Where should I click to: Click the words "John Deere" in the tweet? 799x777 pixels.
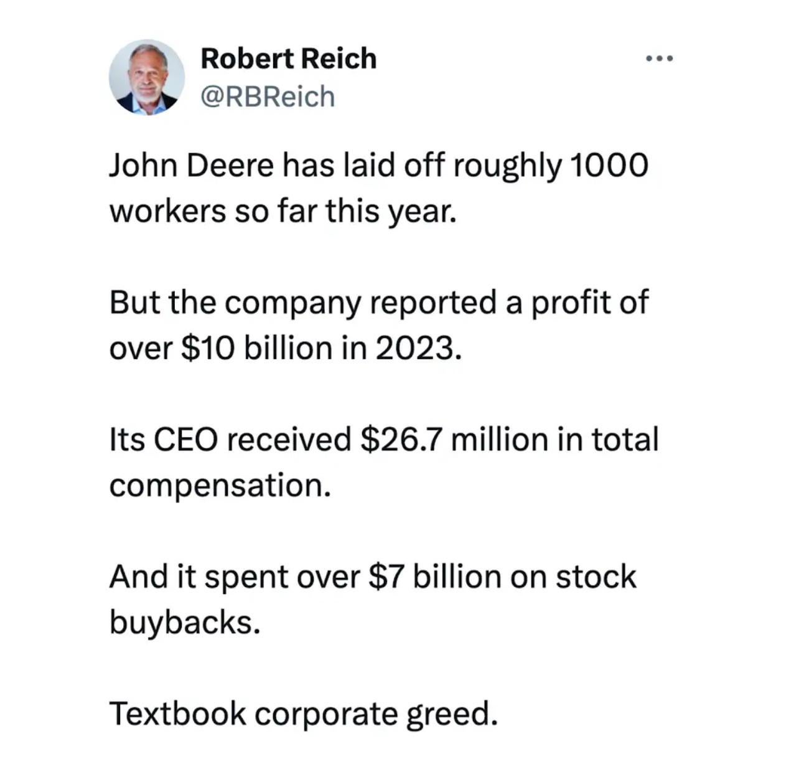click(191, 166)
